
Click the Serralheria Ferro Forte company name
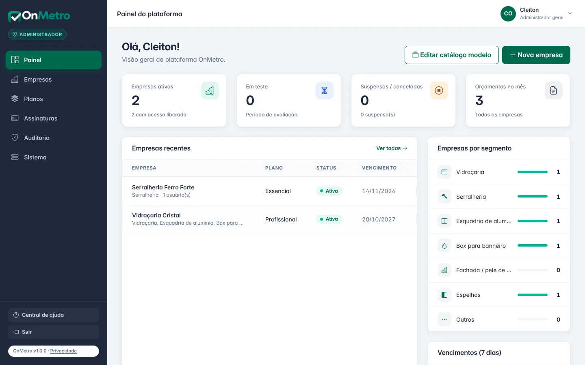163,187
